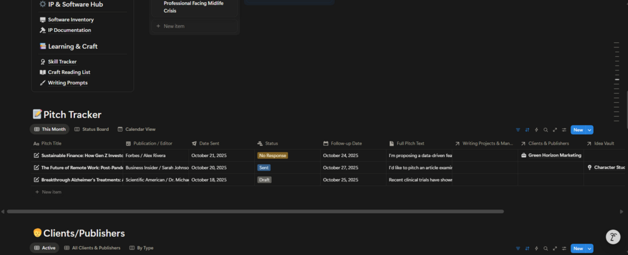
Task: Switch to the By Type view
Action: [141, 248]
